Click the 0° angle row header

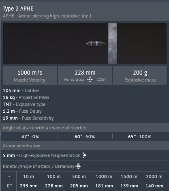pos(9,186)
